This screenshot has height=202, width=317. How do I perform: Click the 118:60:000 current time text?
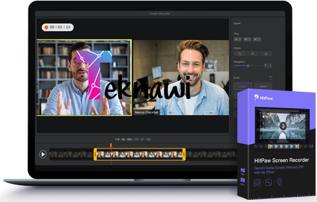click(123, 139)
